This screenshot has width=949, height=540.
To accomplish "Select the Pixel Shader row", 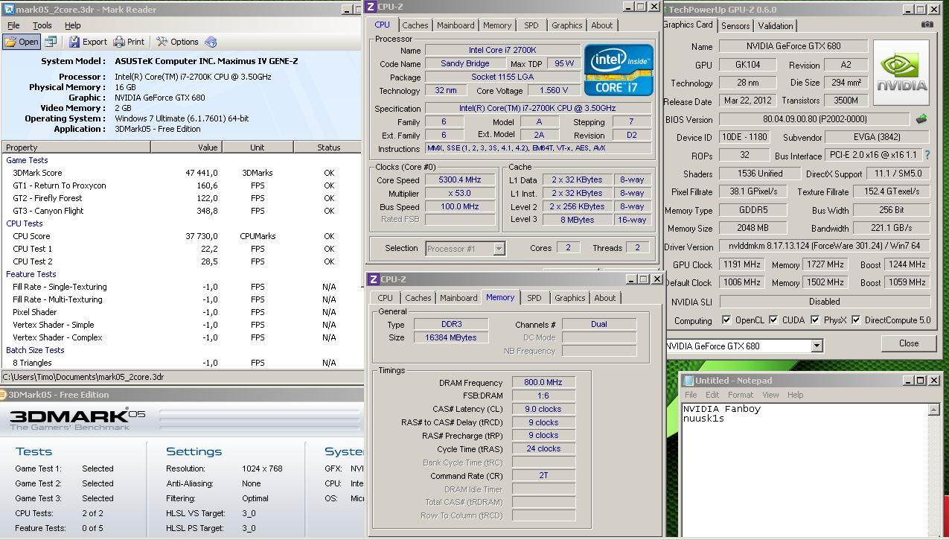I will pyautogui.click(x=182, y=312).
